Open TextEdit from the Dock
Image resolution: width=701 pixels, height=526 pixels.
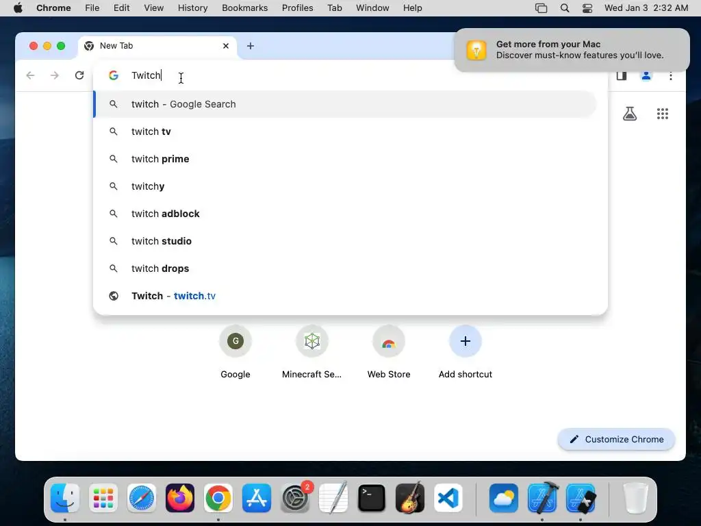(333, 498)
